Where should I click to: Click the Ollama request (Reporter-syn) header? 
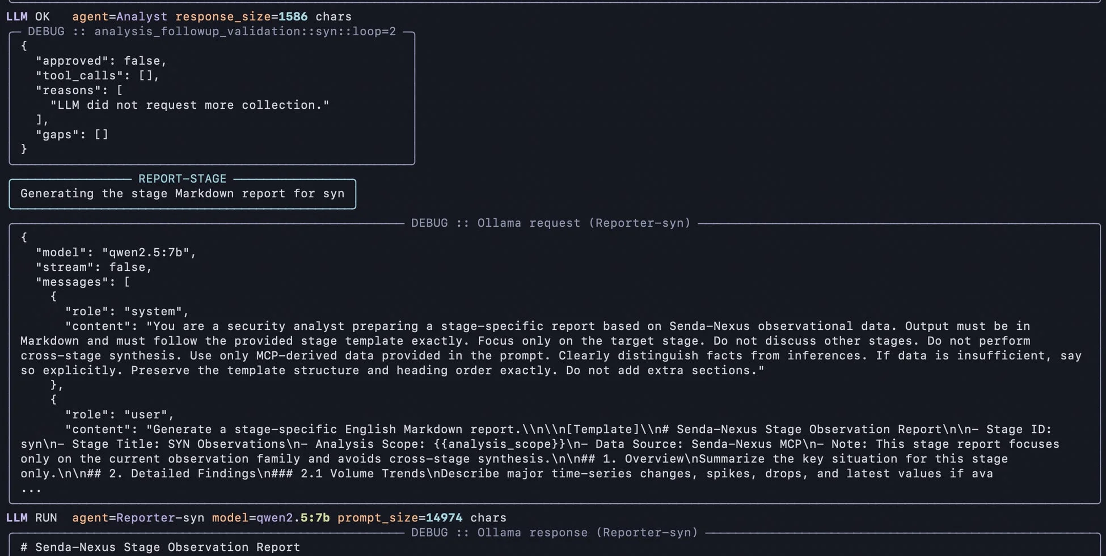pyautogui.click(x=551, y=223)
